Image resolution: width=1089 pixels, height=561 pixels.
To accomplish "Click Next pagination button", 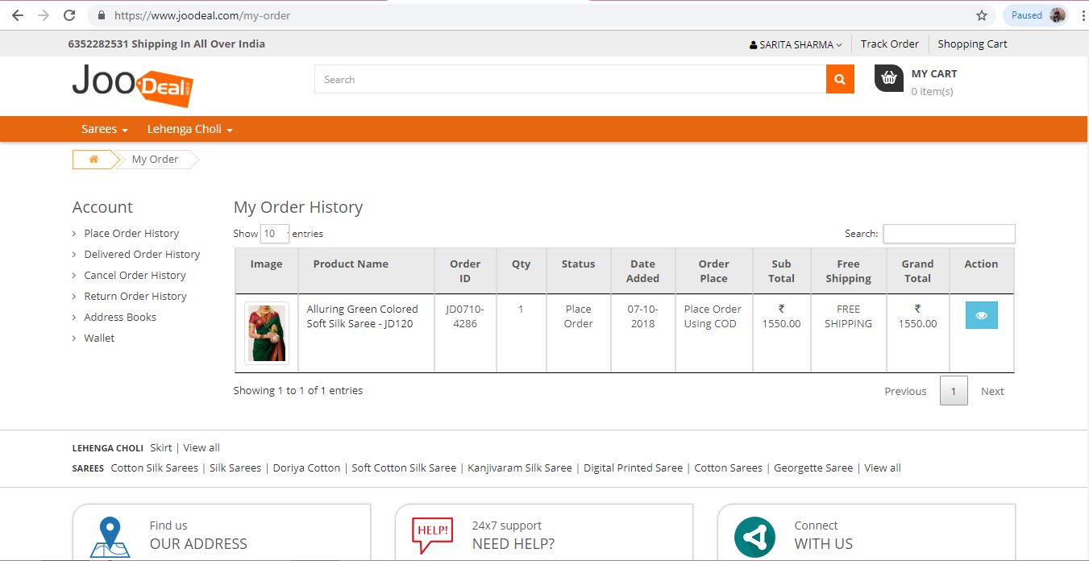I will click(x=992, y=391).
